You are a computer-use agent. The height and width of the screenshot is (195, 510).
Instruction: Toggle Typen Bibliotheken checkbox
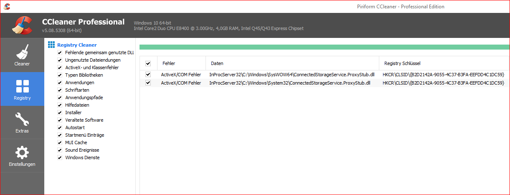coord(60,75)
